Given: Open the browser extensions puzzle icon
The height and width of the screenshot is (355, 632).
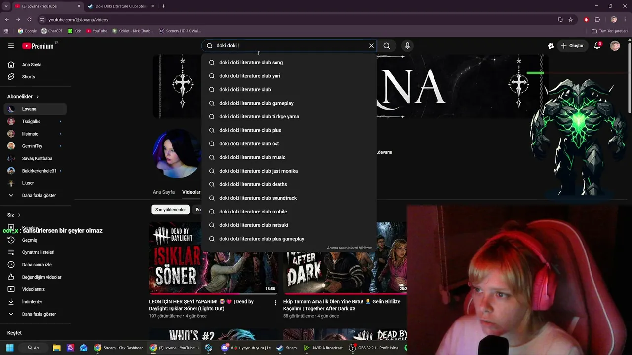Looking at the screenshot, I should (597, 20).
